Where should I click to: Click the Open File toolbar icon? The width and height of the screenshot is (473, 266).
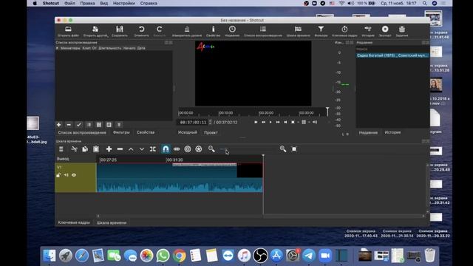click(x=68, y=30)
